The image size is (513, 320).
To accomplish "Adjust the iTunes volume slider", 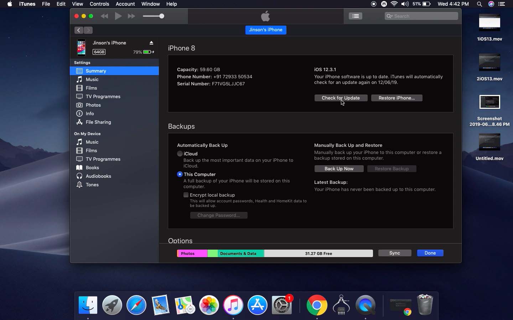I will tap(154, 16).
